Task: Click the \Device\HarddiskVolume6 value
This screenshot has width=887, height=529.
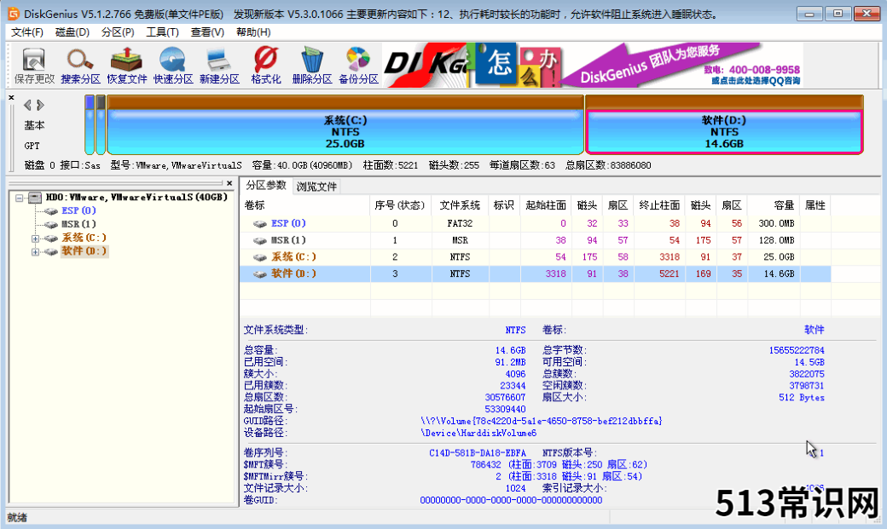Action: point(478,433)
